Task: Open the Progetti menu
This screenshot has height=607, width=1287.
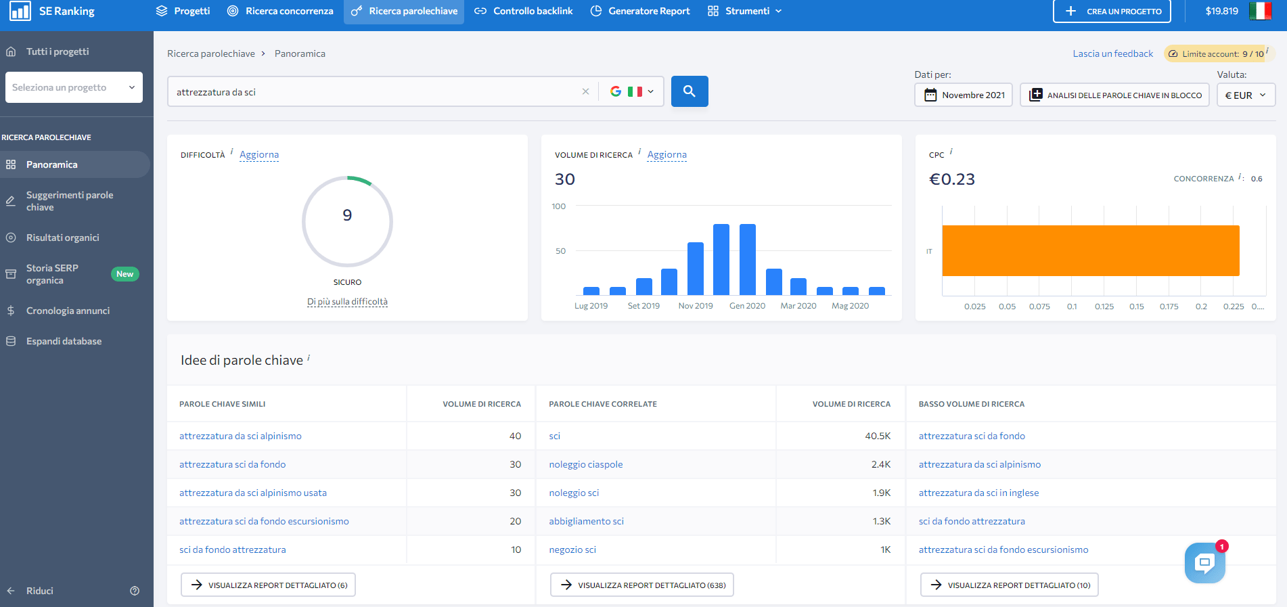Action: (183, 11)
